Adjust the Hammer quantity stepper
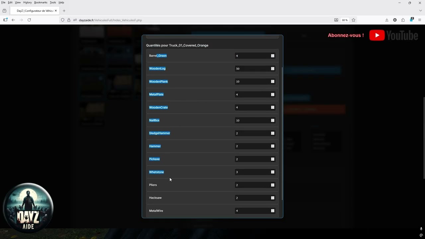This screenshot has height=239, width=425. (273, 146)
